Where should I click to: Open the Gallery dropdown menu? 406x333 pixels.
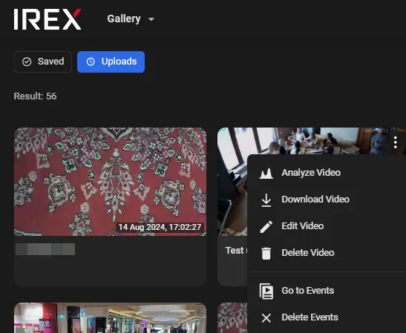[x=131, y=19]
